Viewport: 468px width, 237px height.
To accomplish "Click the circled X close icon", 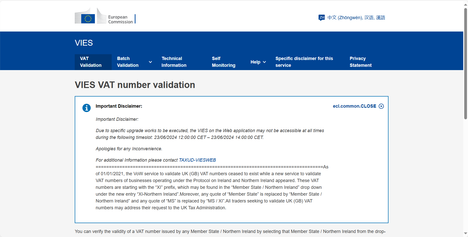I will (381, 106).
